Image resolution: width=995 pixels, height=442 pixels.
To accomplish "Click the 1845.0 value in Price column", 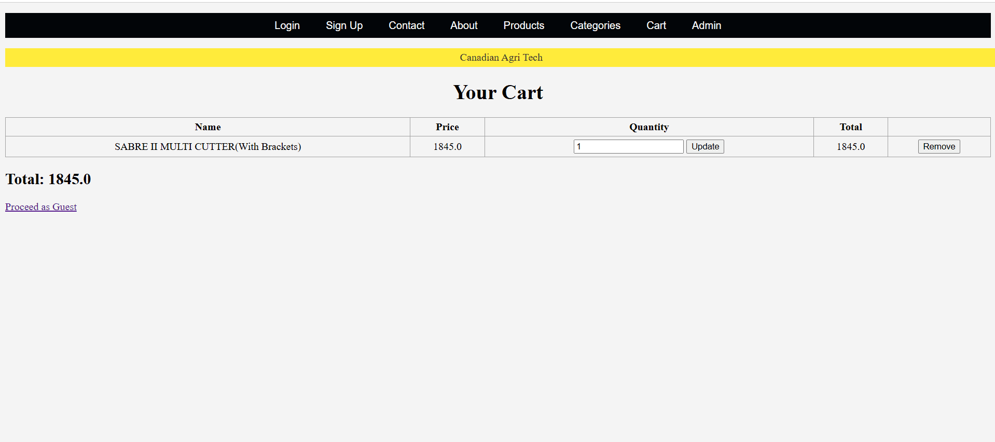I will (x=447, y=147).
